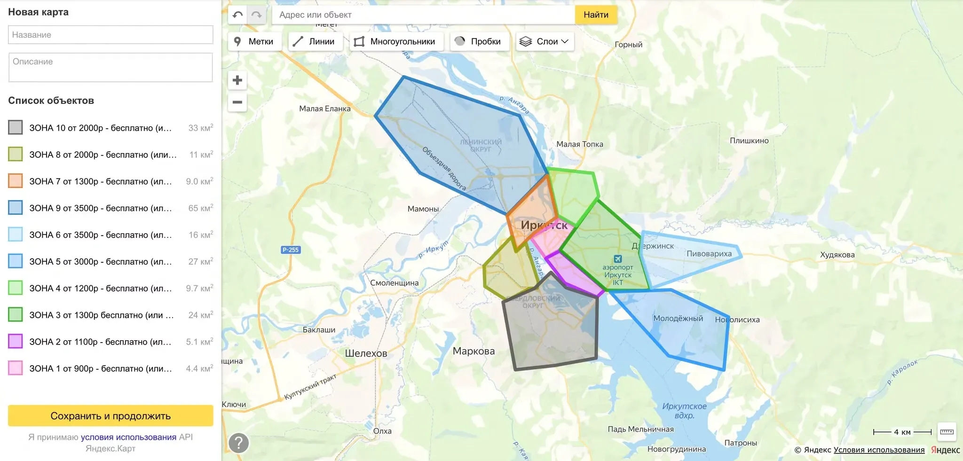The width and height of the screenshot is (963, 461).
Task: Zoom in with the plus button
Action: coord(237,80)
